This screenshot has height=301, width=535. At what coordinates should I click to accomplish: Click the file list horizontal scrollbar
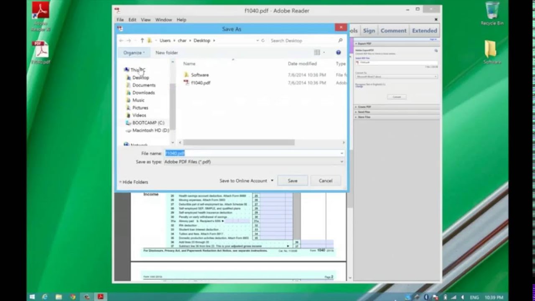pyautogui.click(x=239, y=143)
